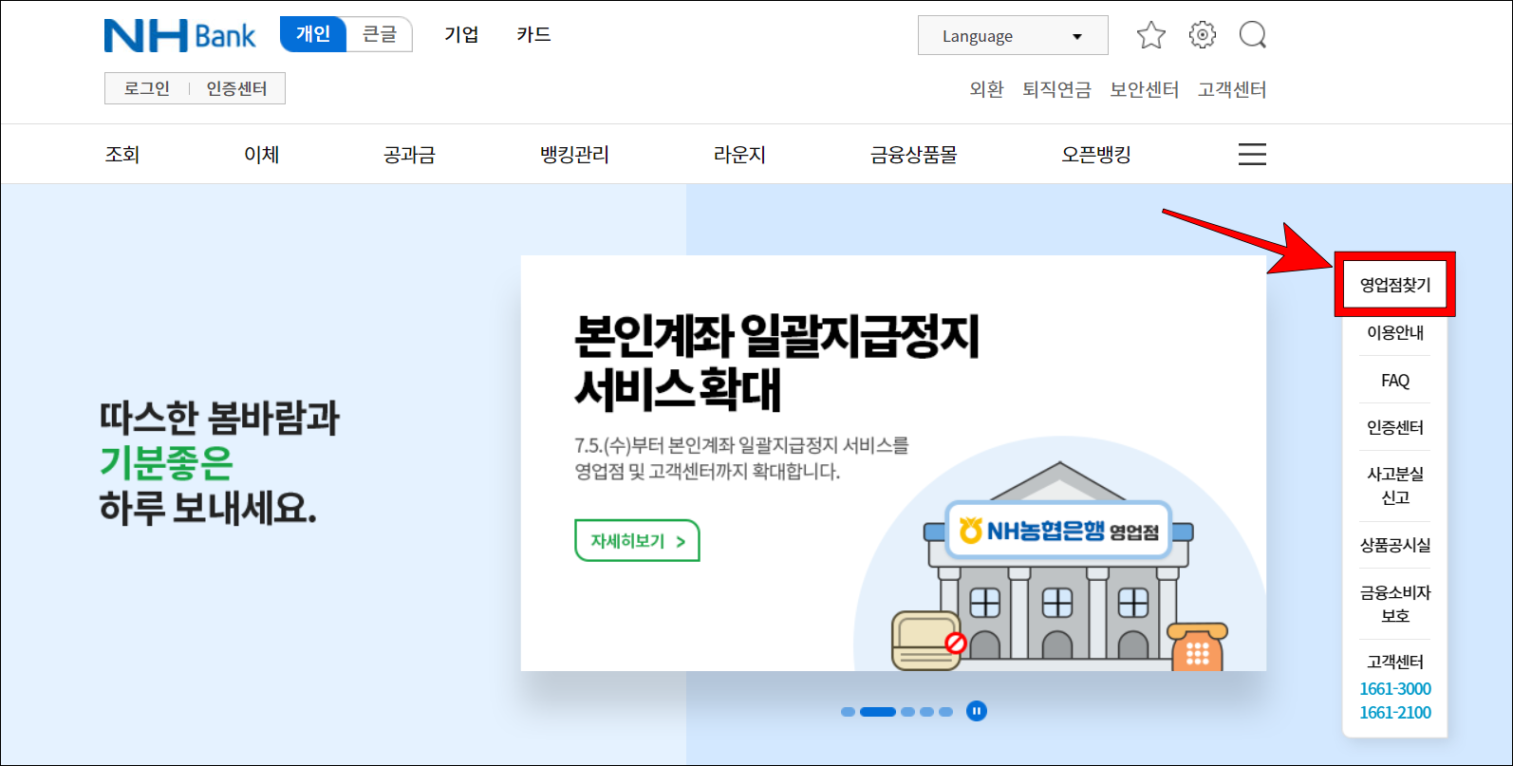Open favorites star icon
The image size is (1513, 766).
(x=1150, y=35)
